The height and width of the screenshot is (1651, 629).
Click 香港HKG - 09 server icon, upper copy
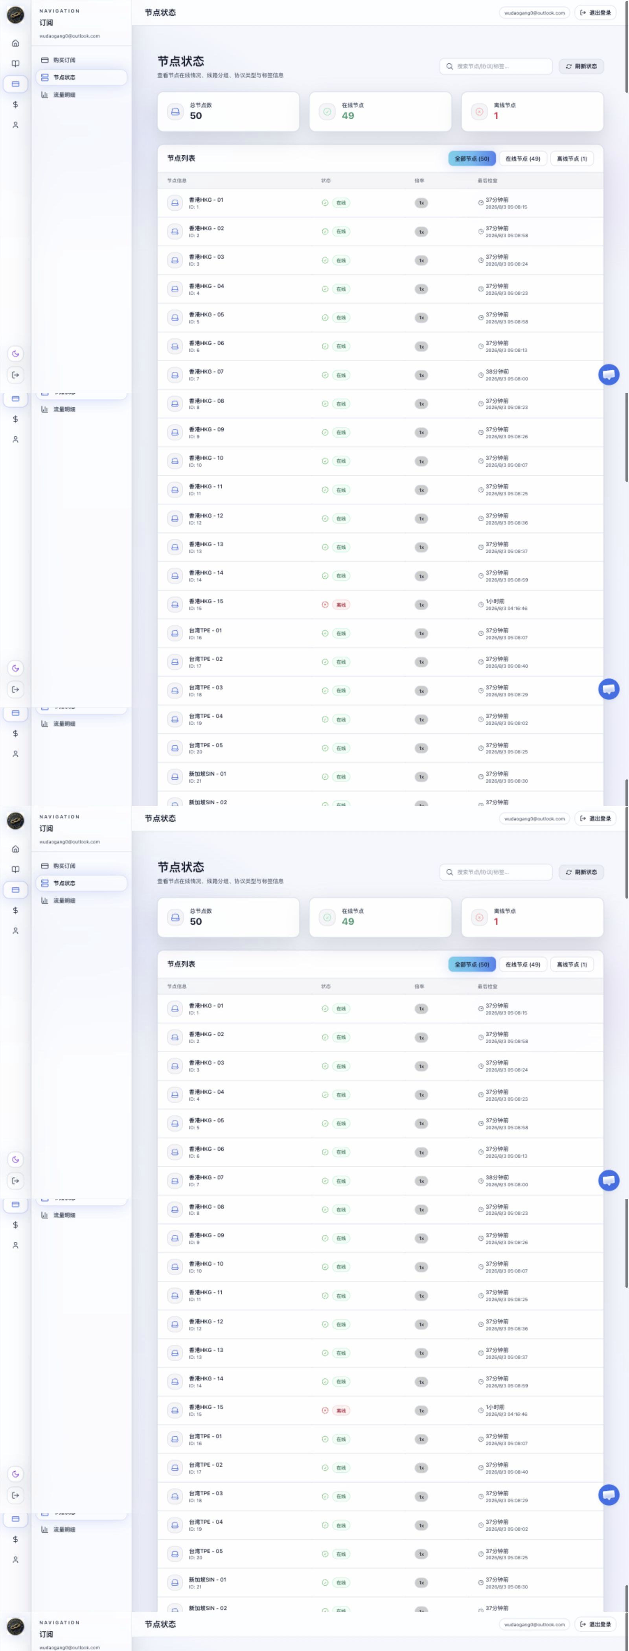point(175,433)
